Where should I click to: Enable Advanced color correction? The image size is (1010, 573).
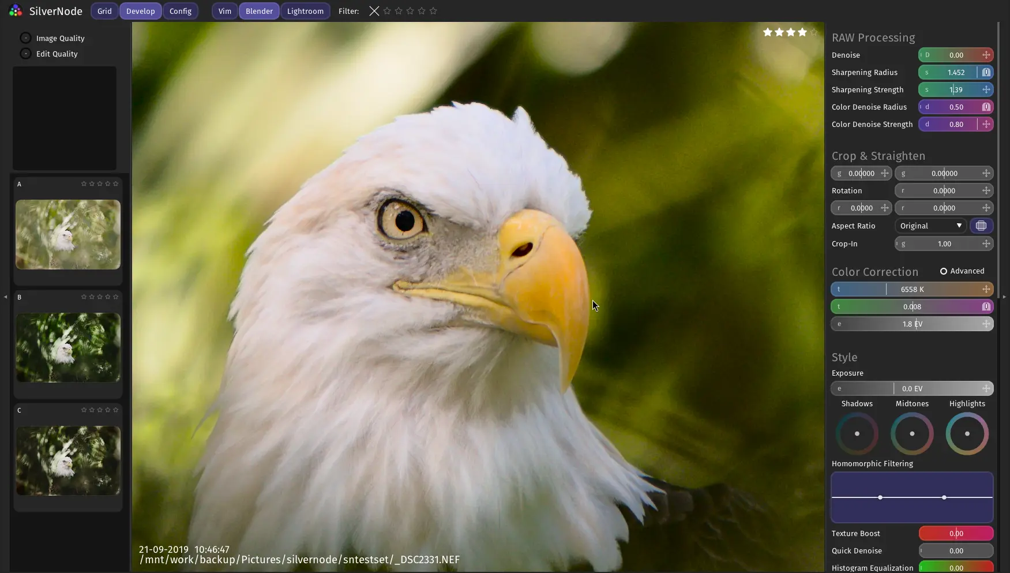(944, 271)
